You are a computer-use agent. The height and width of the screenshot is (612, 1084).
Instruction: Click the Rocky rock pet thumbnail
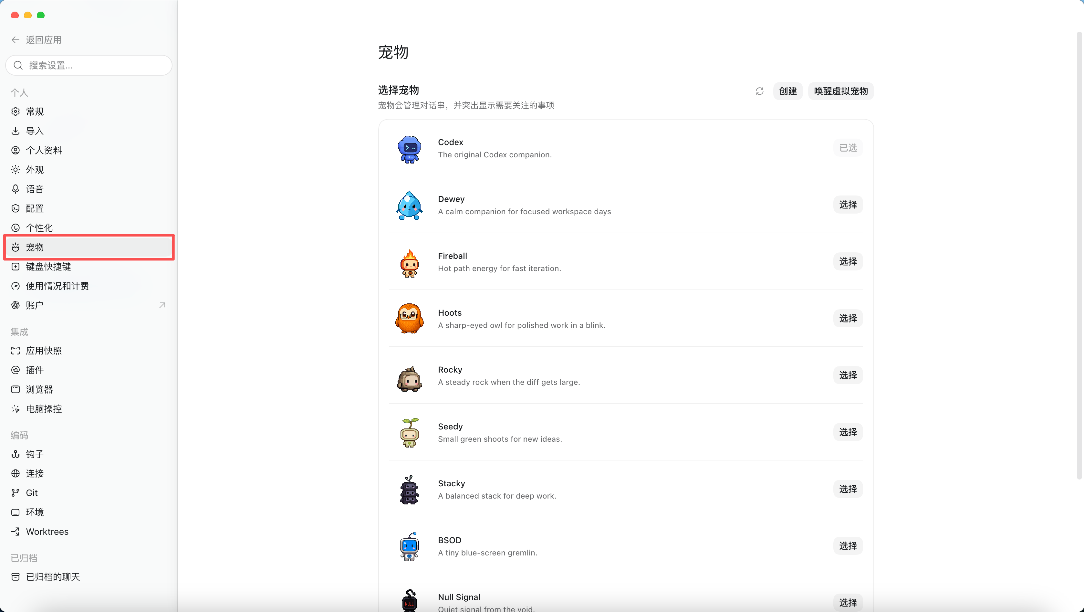[x=409, y=379]
